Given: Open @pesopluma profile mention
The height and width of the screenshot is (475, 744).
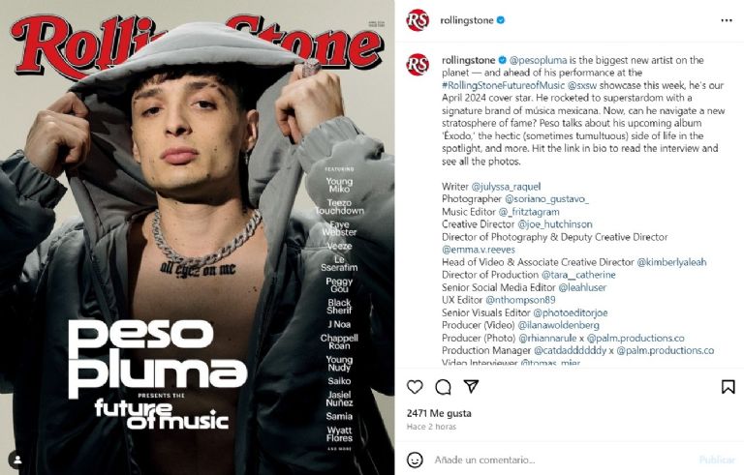Looking at the screenshot, I should point(538,60).
